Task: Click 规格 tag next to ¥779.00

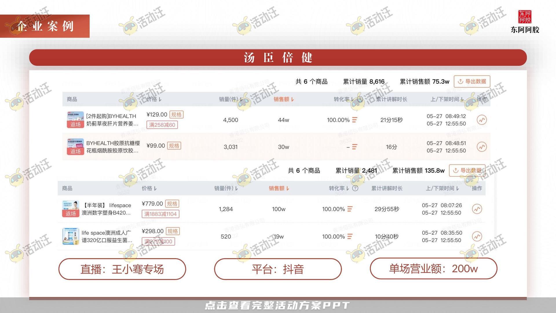Action: 172,204
